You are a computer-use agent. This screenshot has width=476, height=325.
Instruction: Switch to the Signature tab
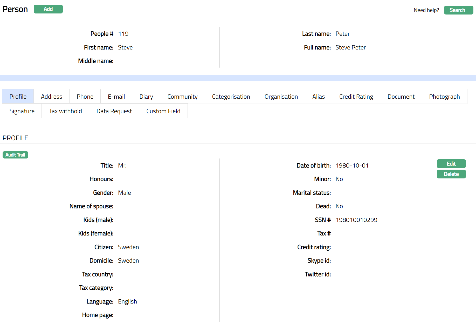coord(22,111)
